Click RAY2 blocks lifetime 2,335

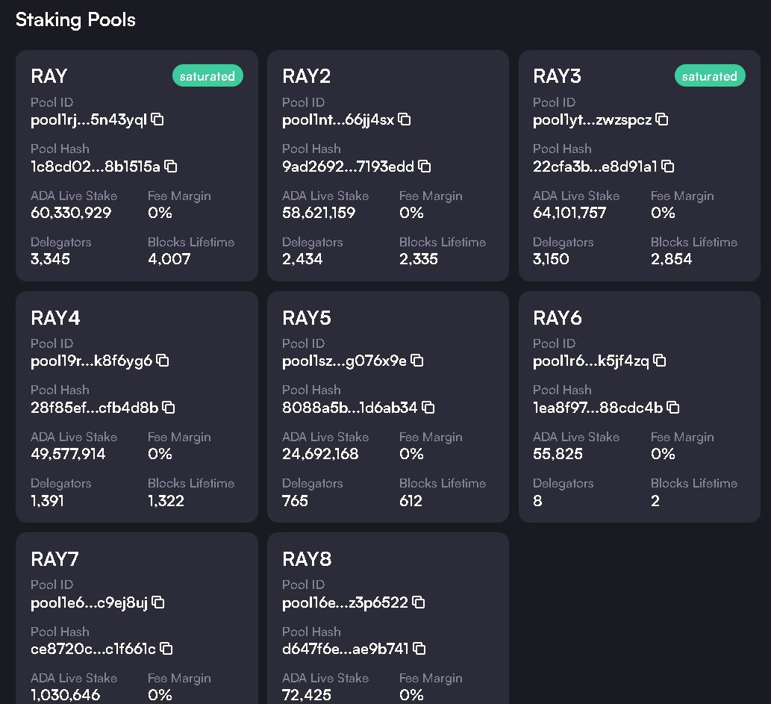pos(419,259)
